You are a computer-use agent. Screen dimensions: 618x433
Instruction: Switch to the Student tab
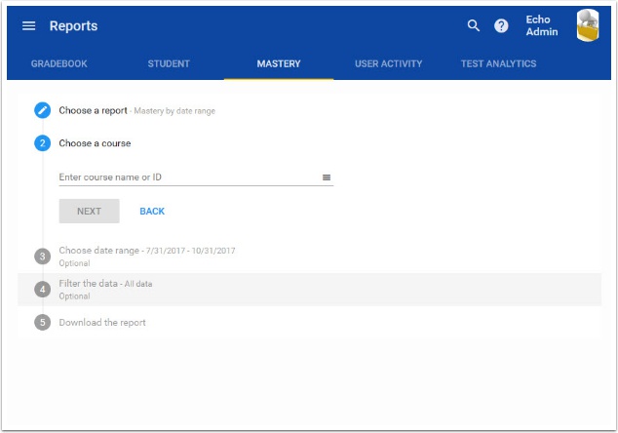[169, 64]
